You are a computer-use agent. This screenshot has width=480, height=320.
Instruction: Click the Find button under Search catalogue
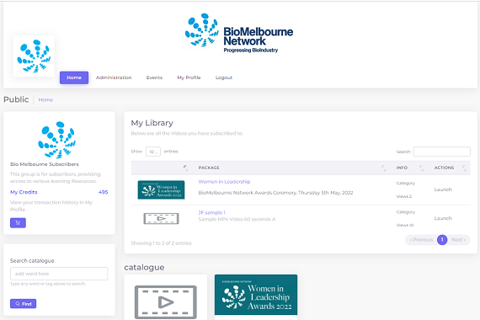(x=24, y=304)
